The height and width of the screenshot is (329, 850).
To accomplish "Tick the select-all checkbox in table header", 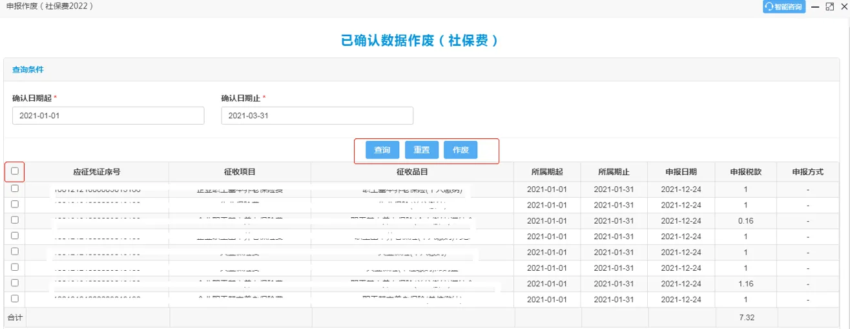I will [x=14, y=171].
